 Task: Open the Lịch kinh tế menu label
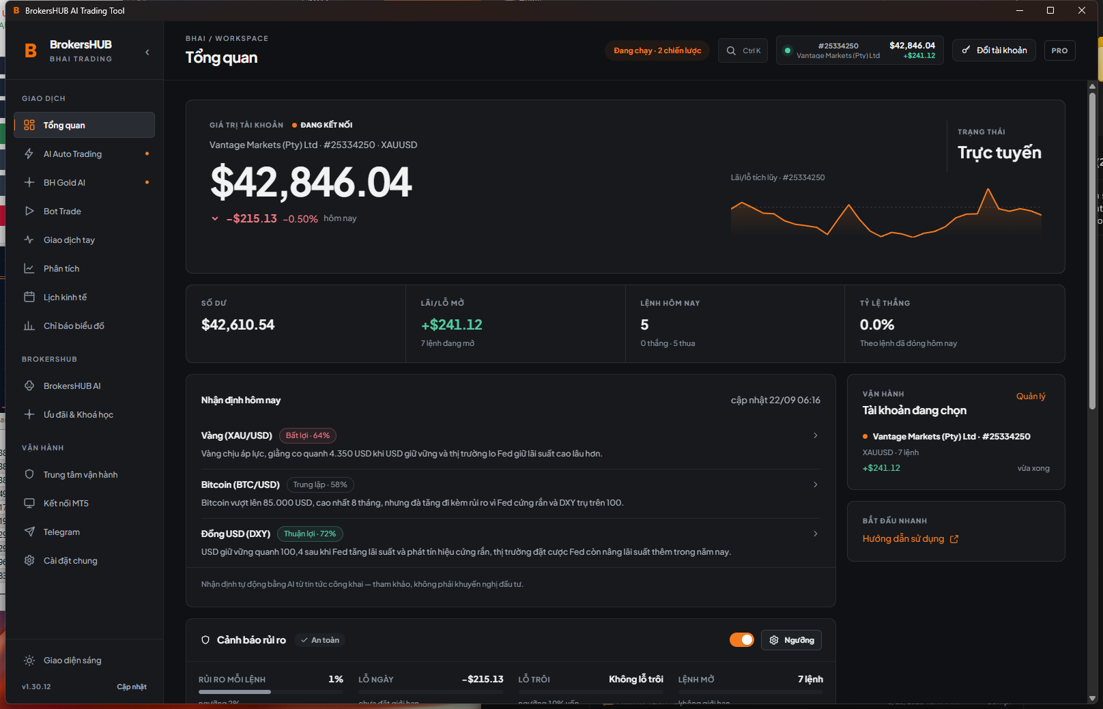tap(66, 298)
